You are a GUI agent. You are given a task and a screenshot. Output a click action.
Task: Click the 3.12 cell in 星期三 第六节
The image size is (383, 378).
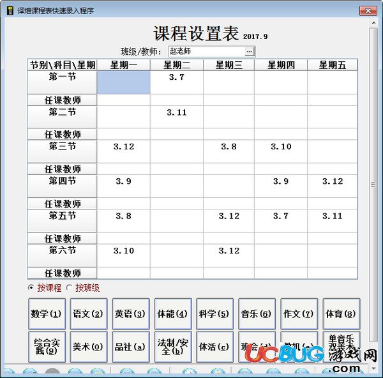[229, 255]
